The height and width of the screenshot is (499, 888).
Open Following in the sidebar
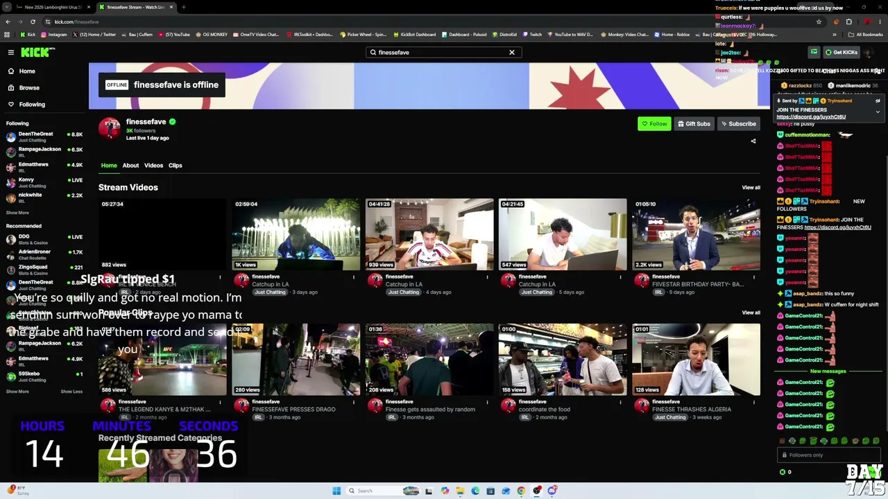[32, 104]
